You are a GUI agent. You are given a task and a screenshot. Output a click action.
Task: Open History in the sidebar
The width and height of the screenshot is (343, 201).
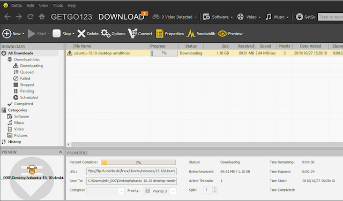point(14,142)
